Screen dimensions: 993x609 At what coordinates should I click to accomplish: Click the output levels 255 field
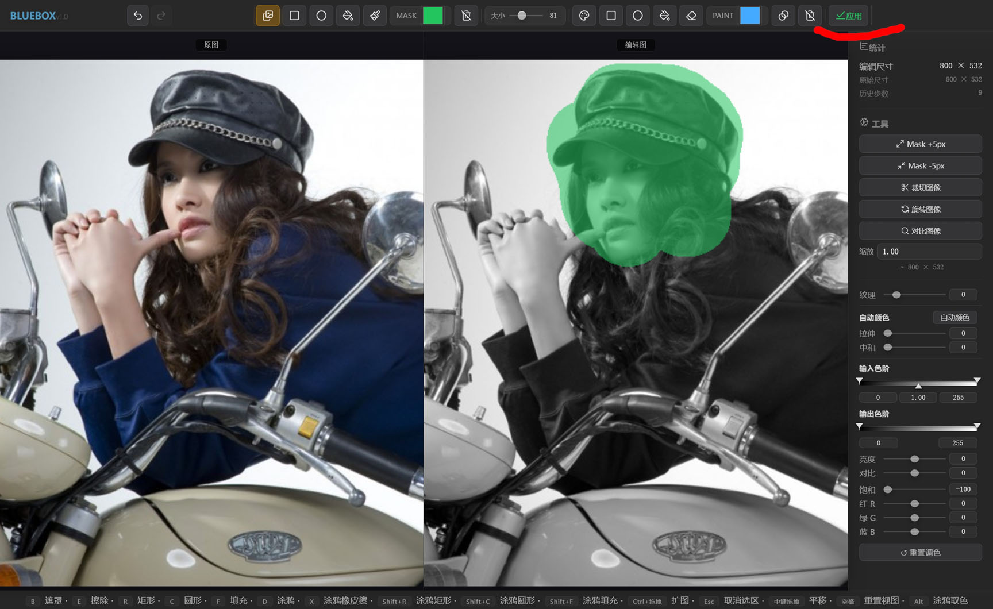[957, 443]
